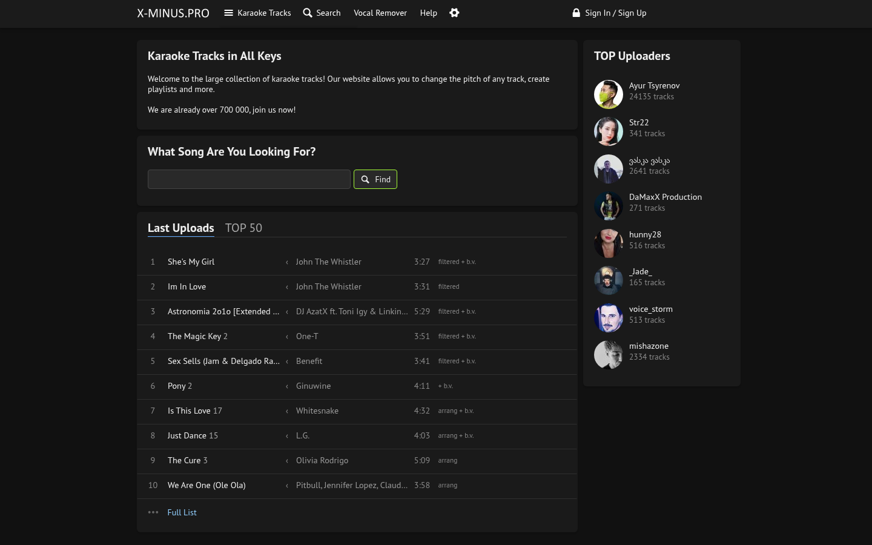Open uploader name Ayur Tsyrenov

(x=655, y=85)
